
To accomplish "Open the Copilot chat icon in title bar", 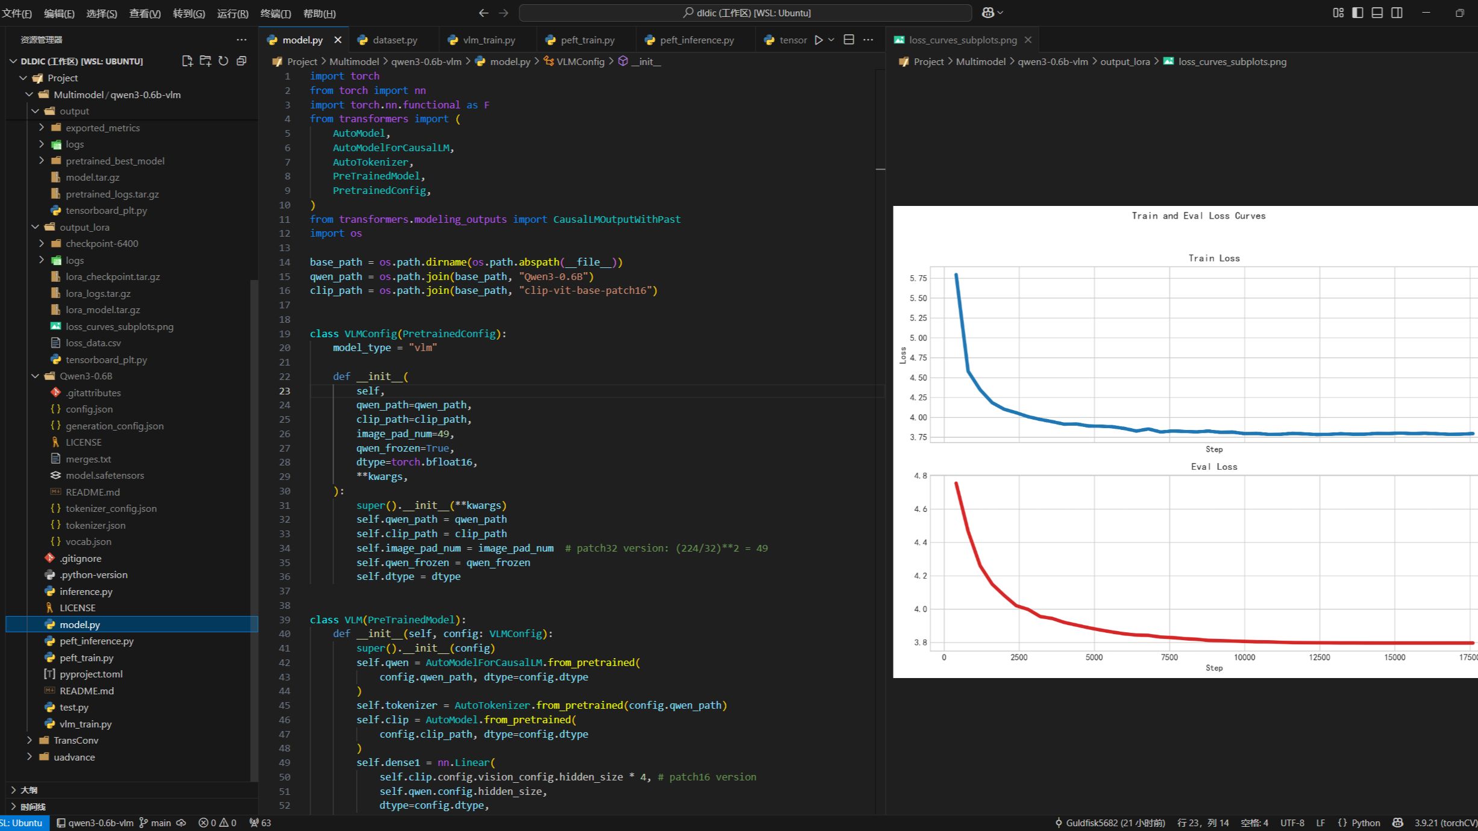I will point(988,13).
